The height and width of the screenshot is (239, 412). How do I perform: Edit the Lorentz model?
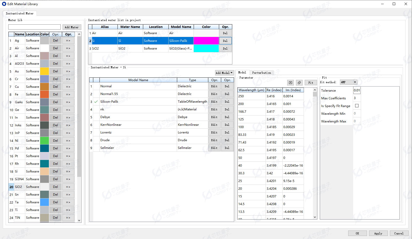pos(214,132)
